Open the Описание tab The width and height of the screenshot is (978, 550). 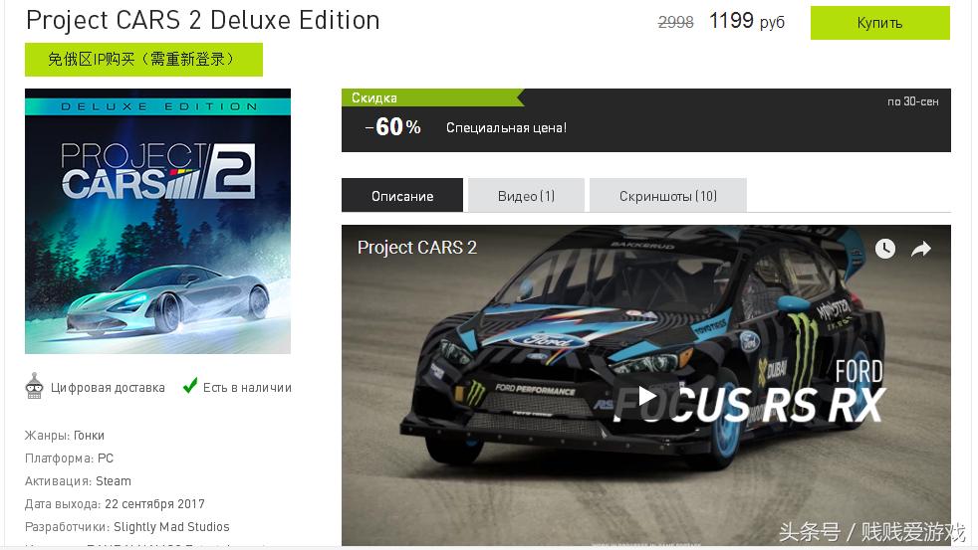[x=402, y=196]
